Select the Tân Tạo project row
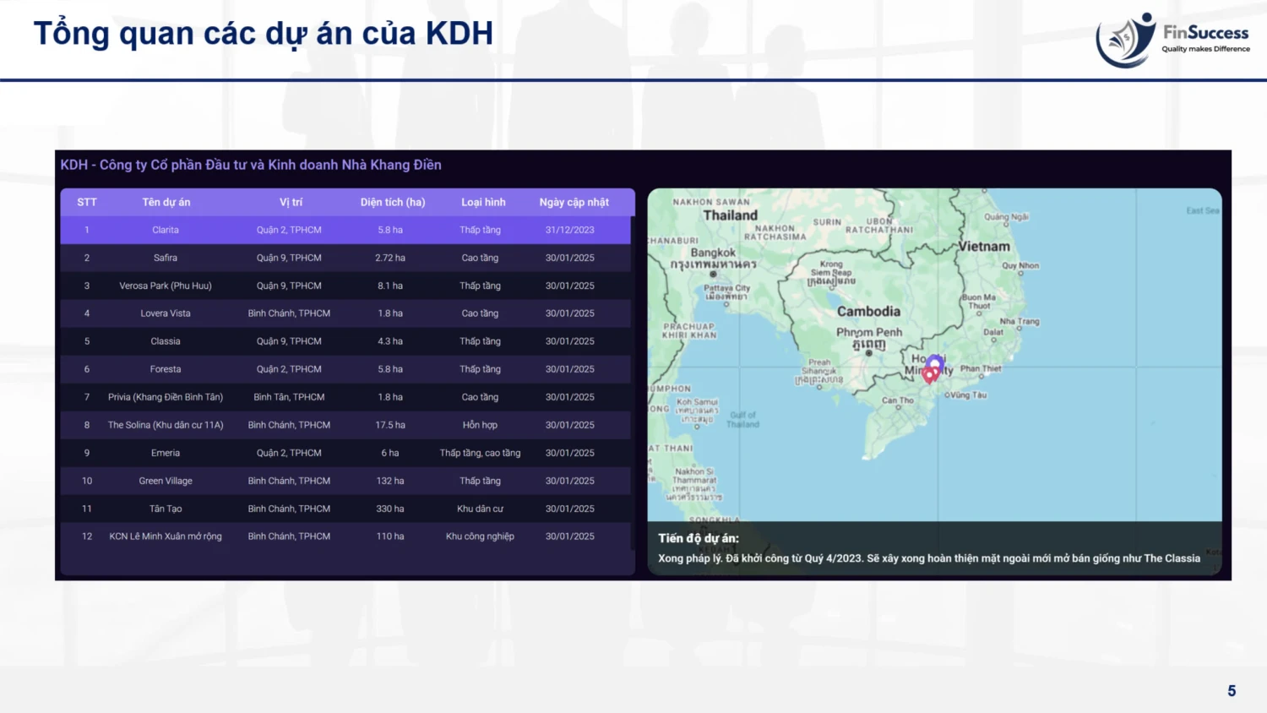Screen dimensions: 1267x713 [345, 509]
